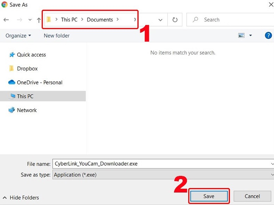Screen dimensions: 274x205
Task: Open recent locations chevron beside forward arrow
Action: (30, 20)
